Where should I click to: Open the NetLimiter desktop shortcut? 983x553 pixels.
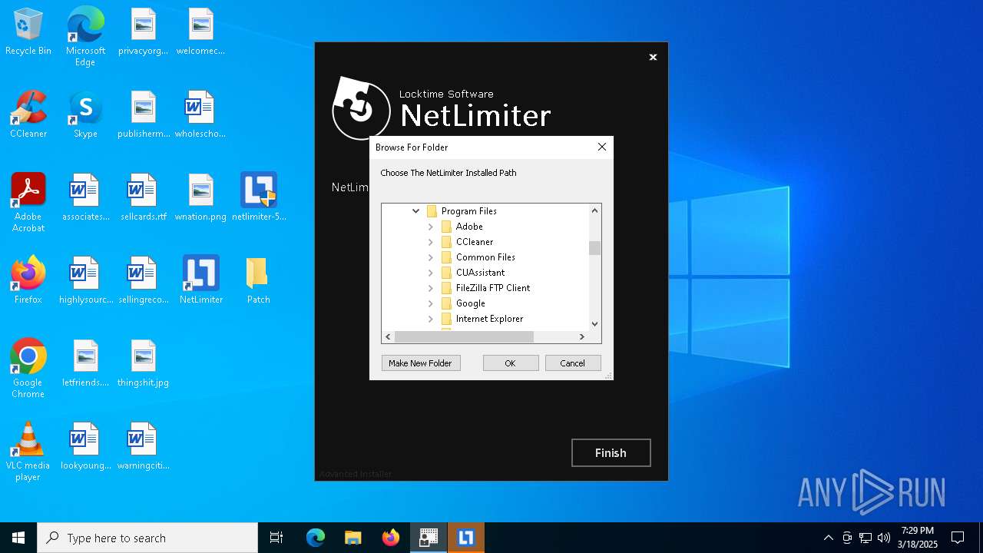pos(200,281)
